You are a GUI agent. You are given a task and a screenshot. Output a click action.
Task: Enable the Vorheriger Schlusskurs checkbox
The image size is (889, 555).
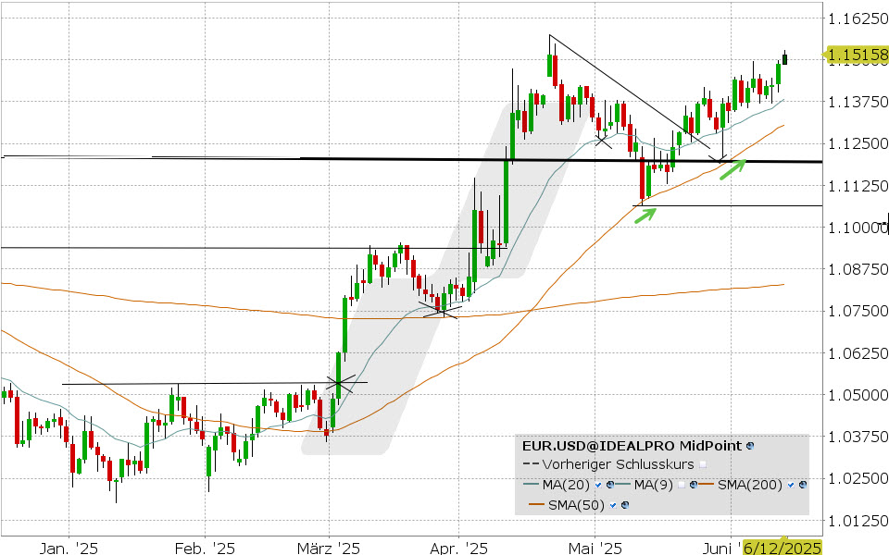pyautogui.click(x=703, y=464)
